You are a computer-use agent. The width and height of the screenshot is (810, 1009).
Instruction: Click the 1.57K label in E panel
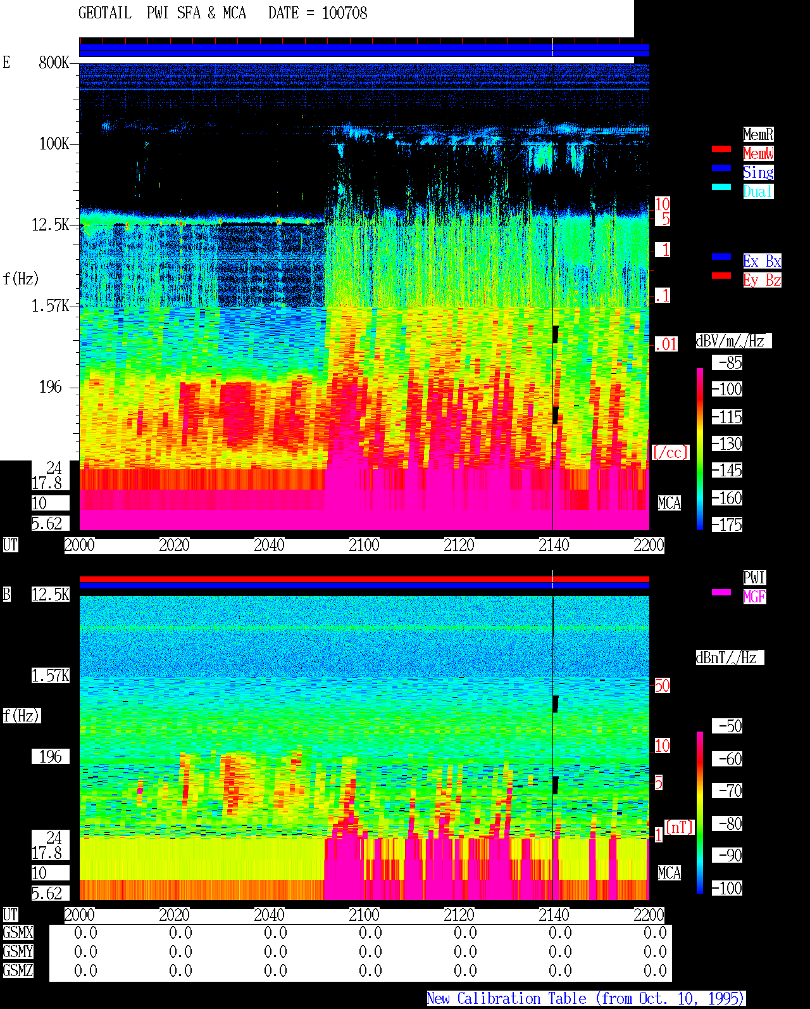tap(51, 306)
